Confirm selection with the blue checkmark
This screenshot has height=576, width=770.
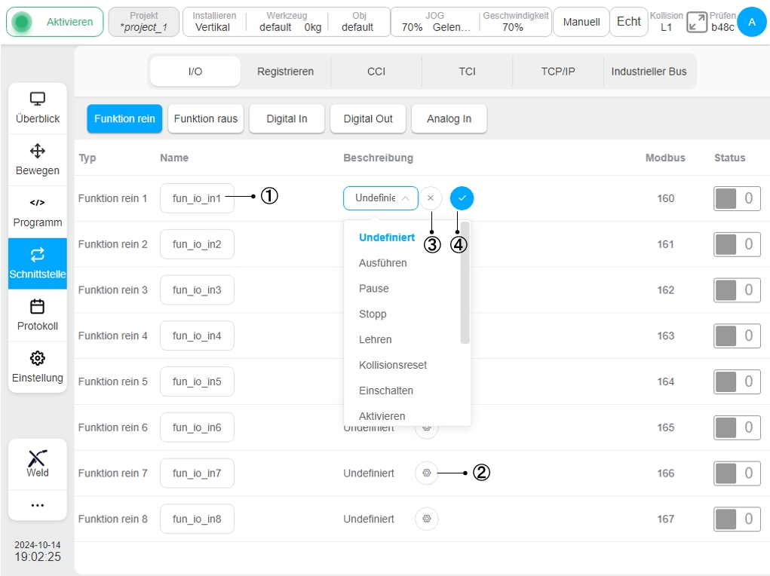462,198
